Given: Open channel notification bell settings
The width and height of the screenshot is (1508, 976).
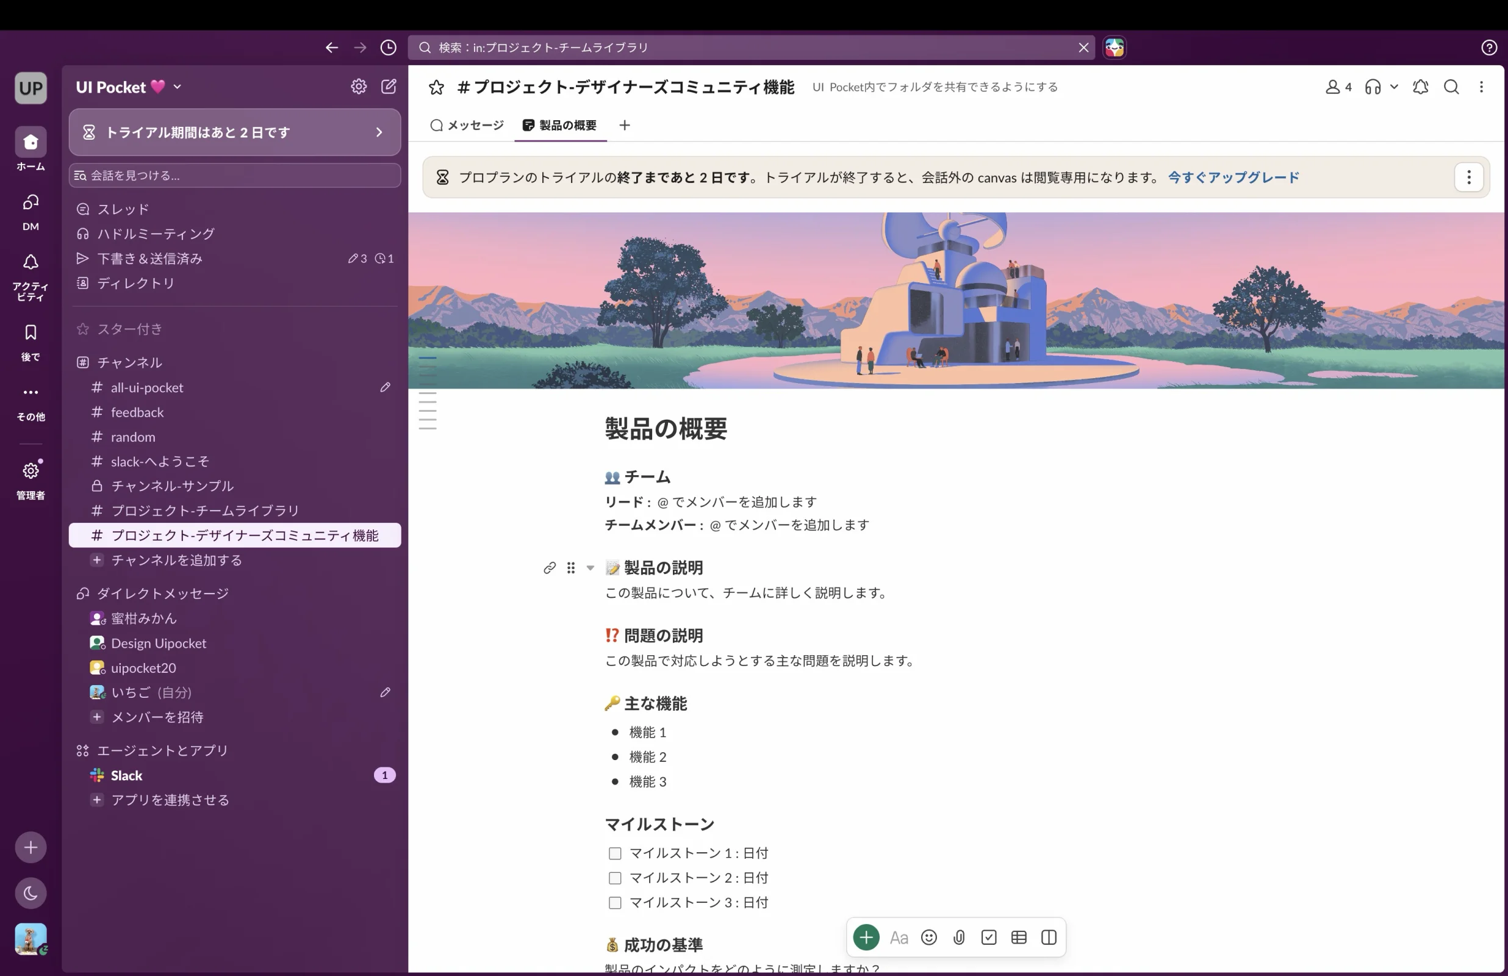Looking at the screenshot, I should click(x=1421, y=87).
